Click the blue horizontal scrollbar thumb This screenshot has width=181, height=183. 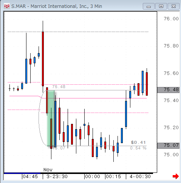(22, 173)
